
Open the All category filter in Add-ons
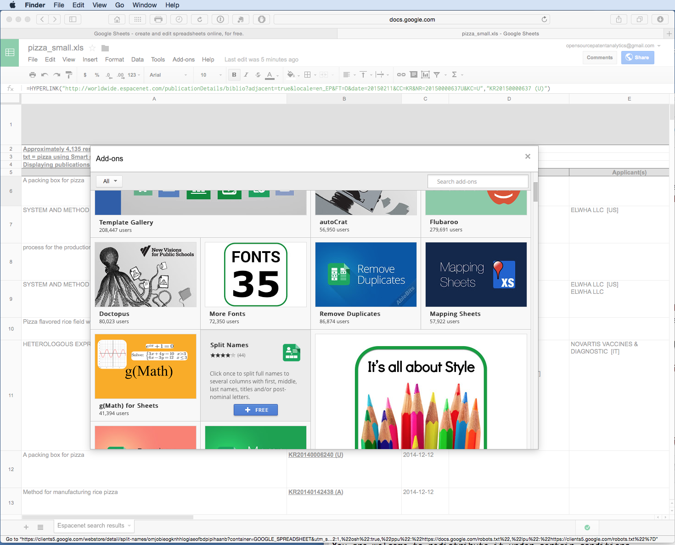(109, 181)
